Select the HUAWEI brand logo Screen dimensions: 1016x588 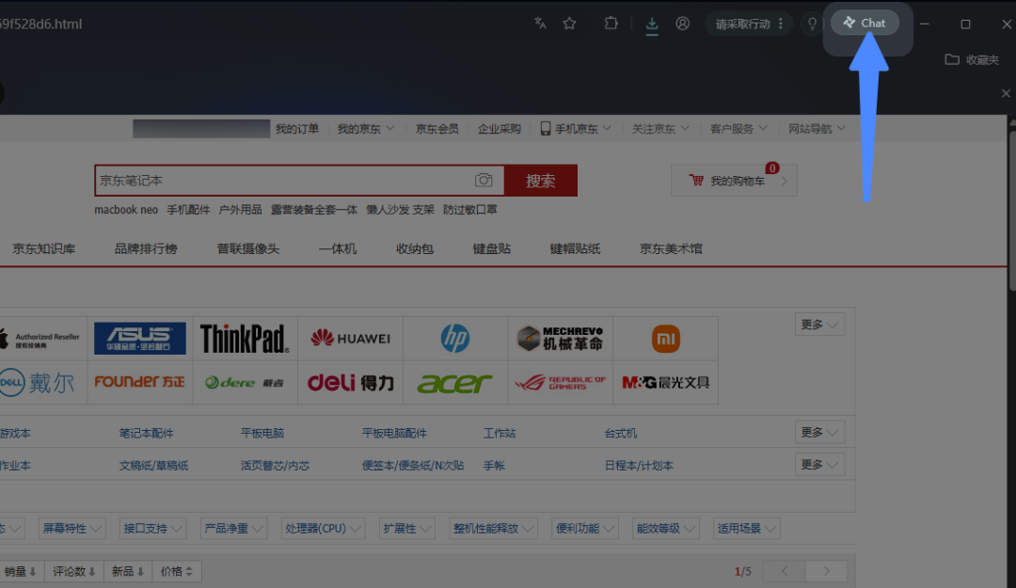(350, 339)
